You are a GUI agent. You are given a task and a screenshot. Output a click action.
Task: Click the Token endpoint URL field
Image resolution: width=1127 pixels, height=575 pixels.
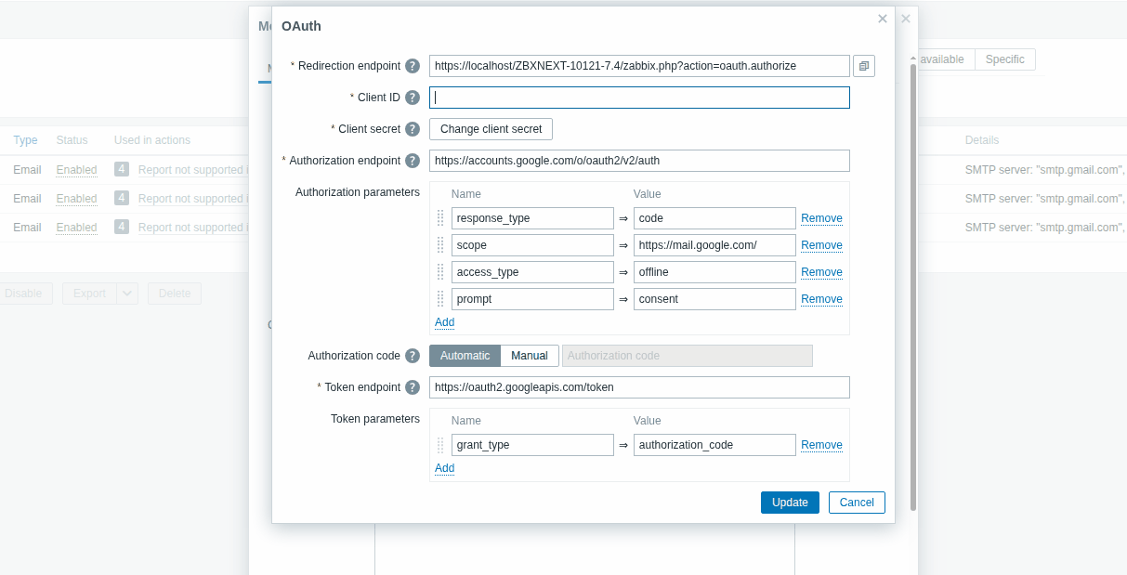click(x=639, y=387)
